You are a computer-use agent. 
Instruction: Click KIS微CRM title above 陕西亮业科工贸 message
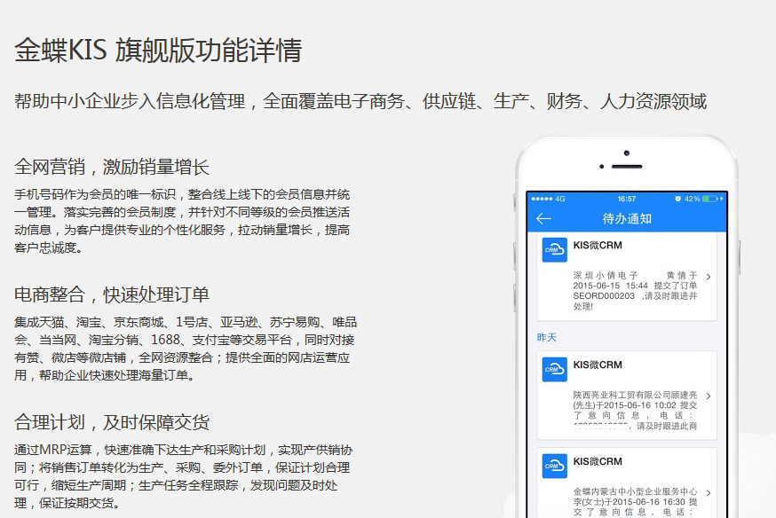point(598,365)
